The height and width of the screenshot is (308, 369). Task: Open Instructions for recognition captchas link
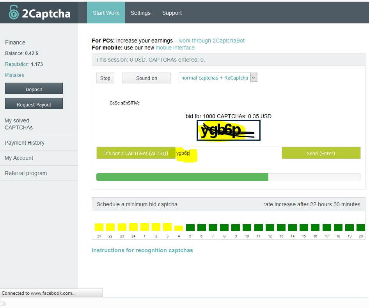click(142, 250)
